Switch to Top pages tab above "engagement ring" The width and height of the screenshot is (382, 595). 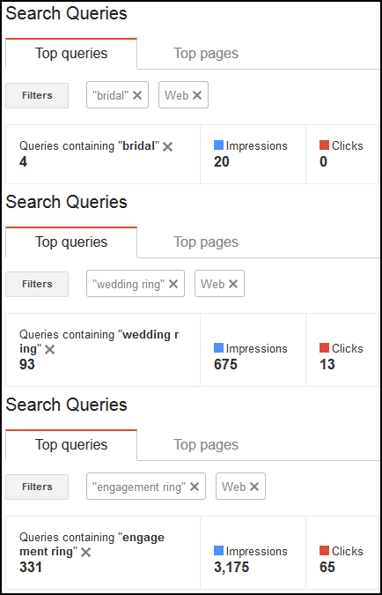(x=206, y=444)
